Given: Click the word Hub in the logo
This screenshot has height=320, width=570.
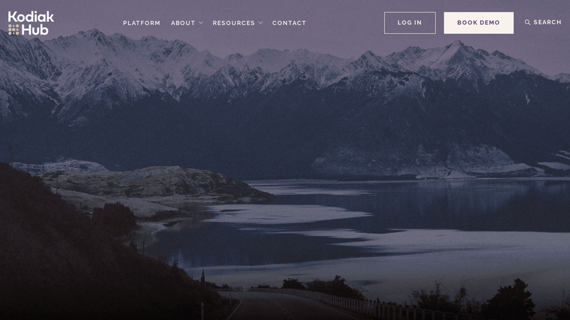Looking at the screenshot, I should click(35, 30).
